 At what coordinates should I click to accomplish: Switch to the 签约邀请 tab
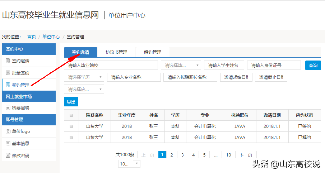[x=80, y=52]
